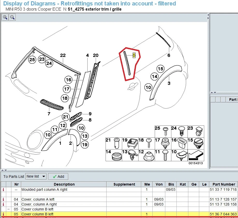This screenshot has width=238, height=218.
Task: Select callout number 3 under the rear wheel arch
Action: click(169, 83)
